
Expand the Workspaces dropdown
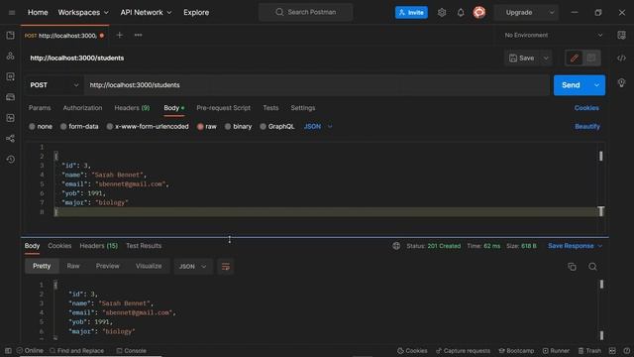pyautogui.click(x=83, y=13)
